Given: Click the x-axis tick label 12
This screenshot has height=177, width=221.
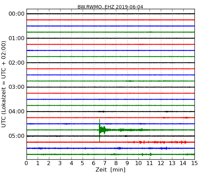Looking at the screenshot, I should 161,163.
